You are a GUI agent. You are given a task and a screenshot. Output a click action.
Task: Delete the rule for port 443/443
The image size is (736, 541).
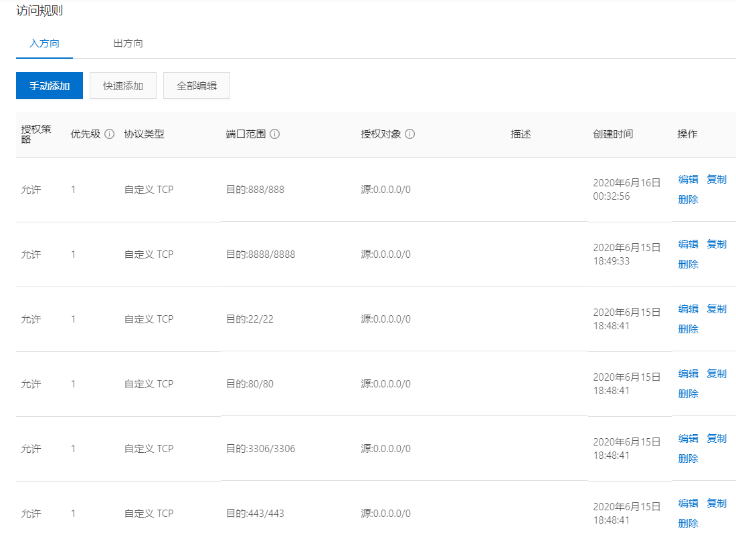[x=688, y=524]
